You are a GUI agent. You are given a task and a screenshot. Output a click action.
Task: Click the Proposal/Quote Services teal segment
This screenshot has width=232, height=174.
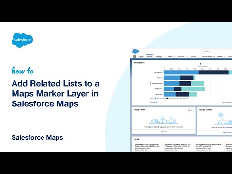[198, 83]
